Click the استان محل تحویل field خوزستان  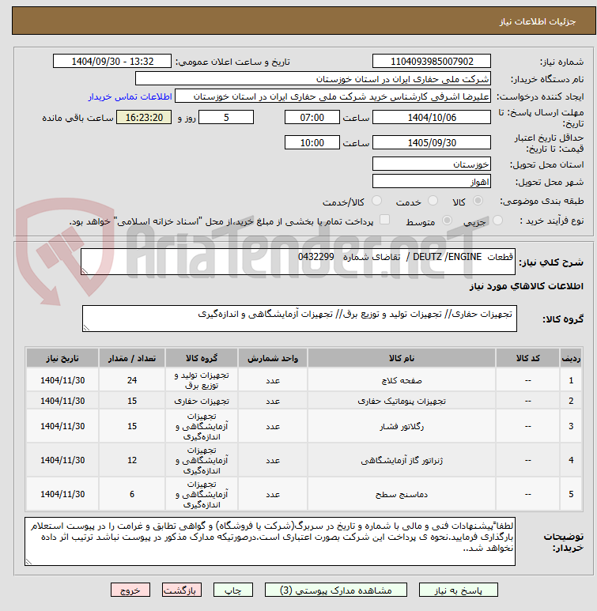(431, 164)
